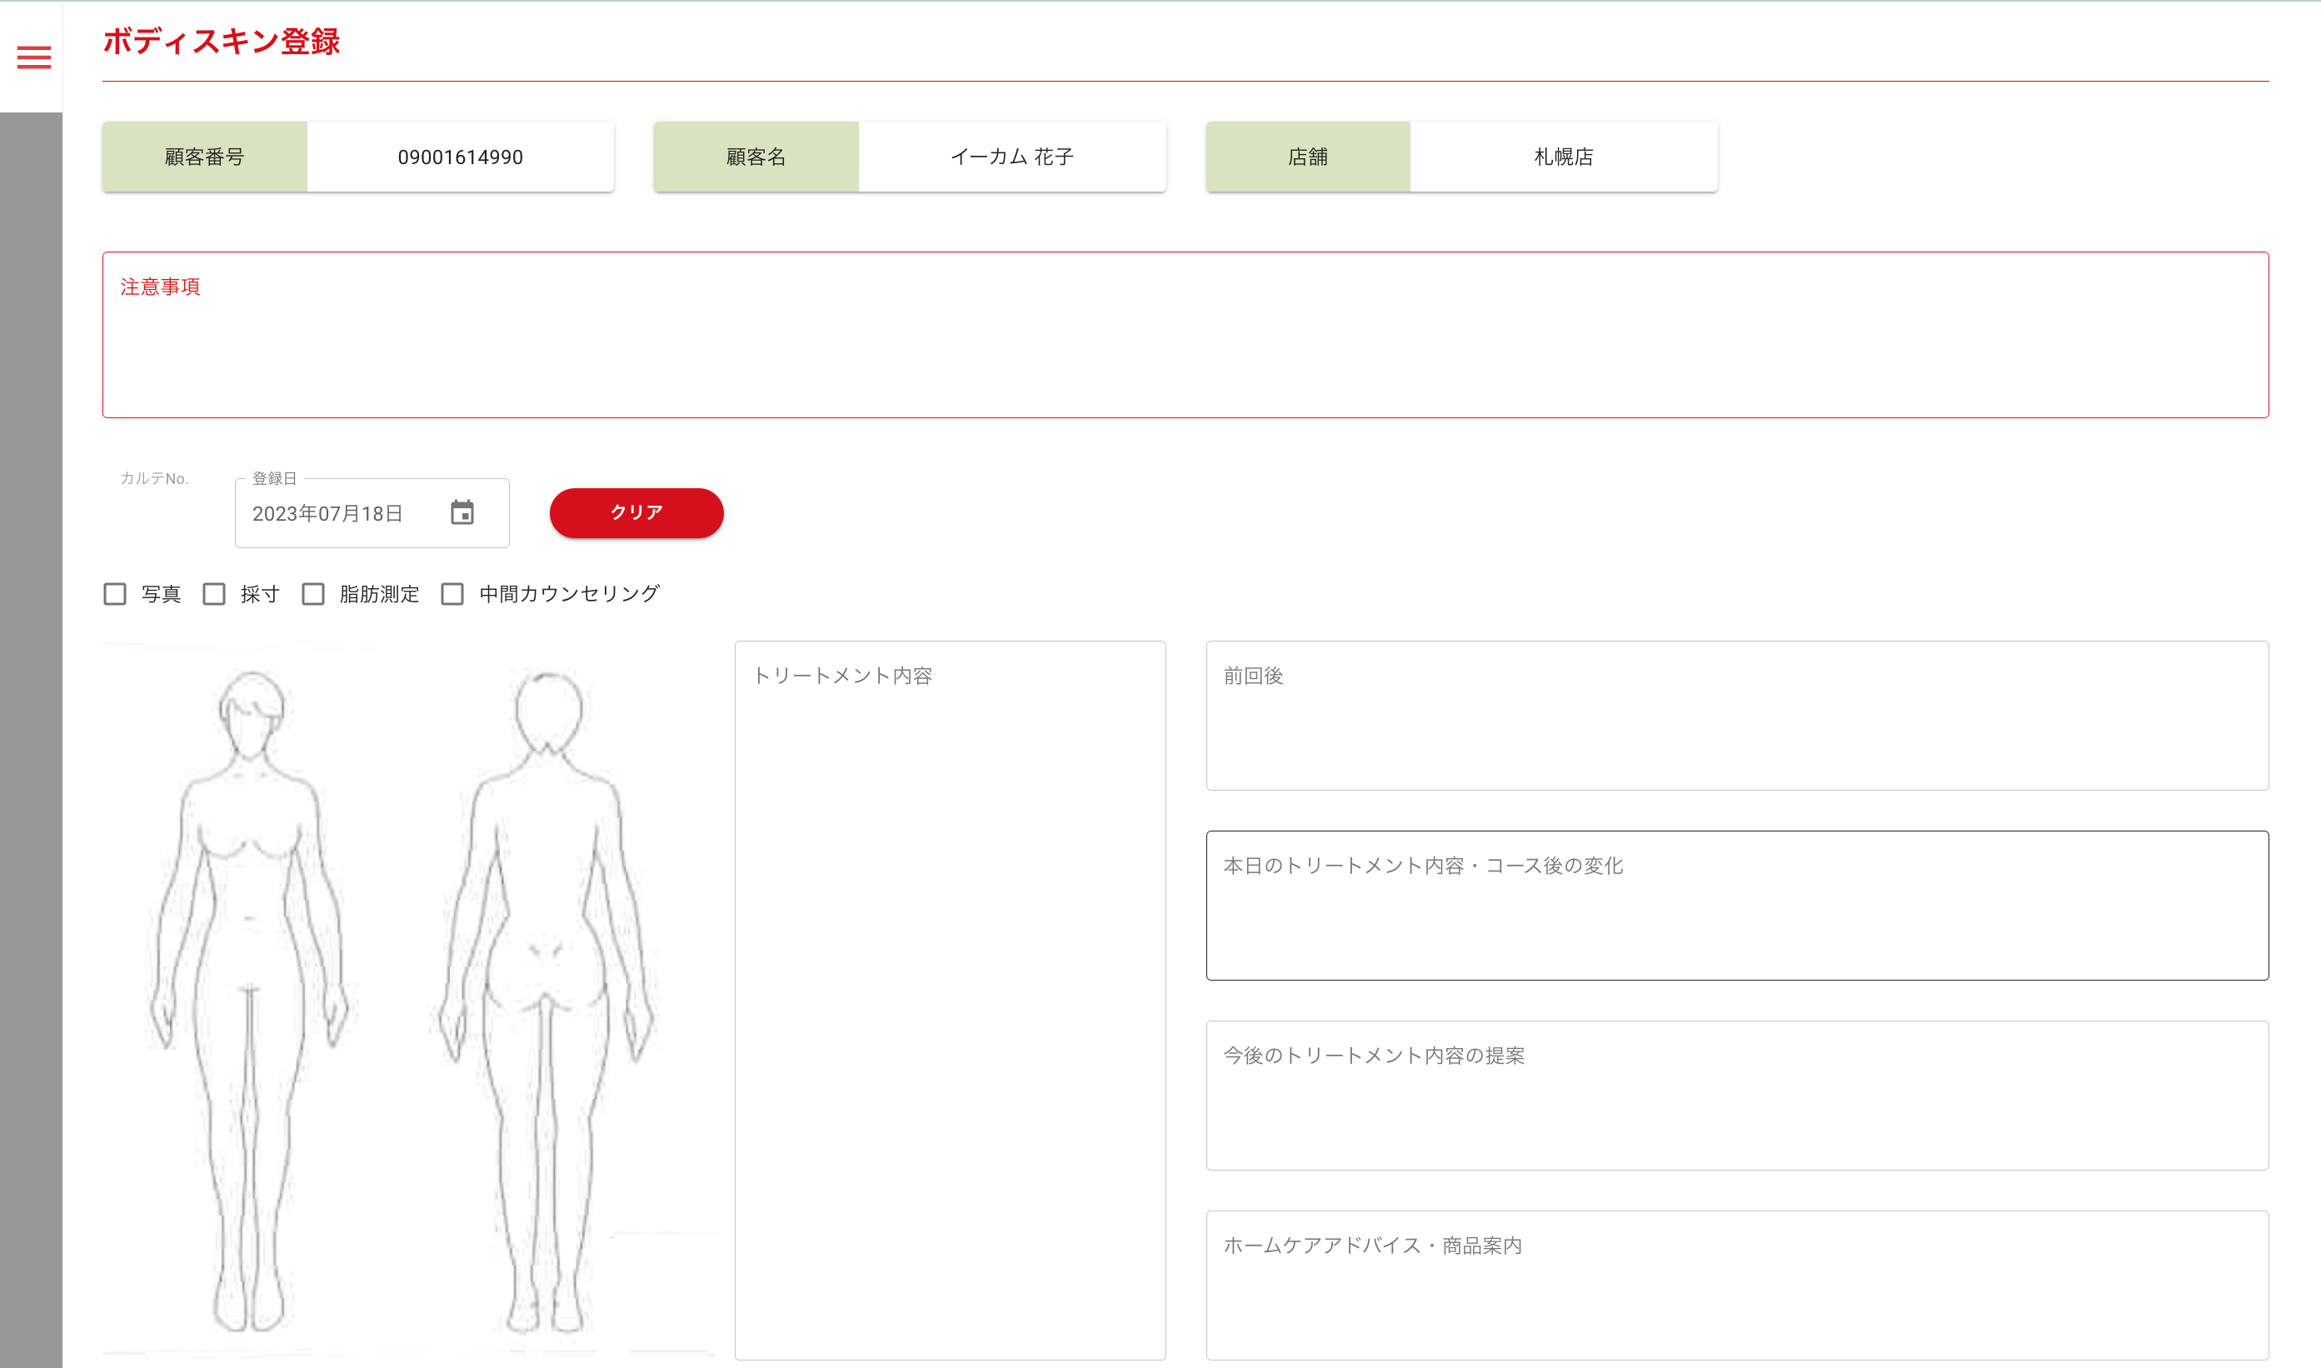
Task: Open the calendar date picker icon
Action: tap(462, 512)
